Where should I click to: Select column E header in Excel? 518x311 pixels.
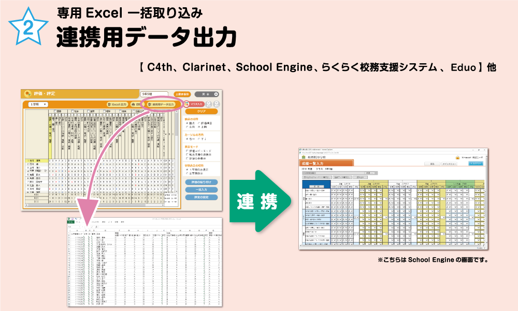point(105,230)
